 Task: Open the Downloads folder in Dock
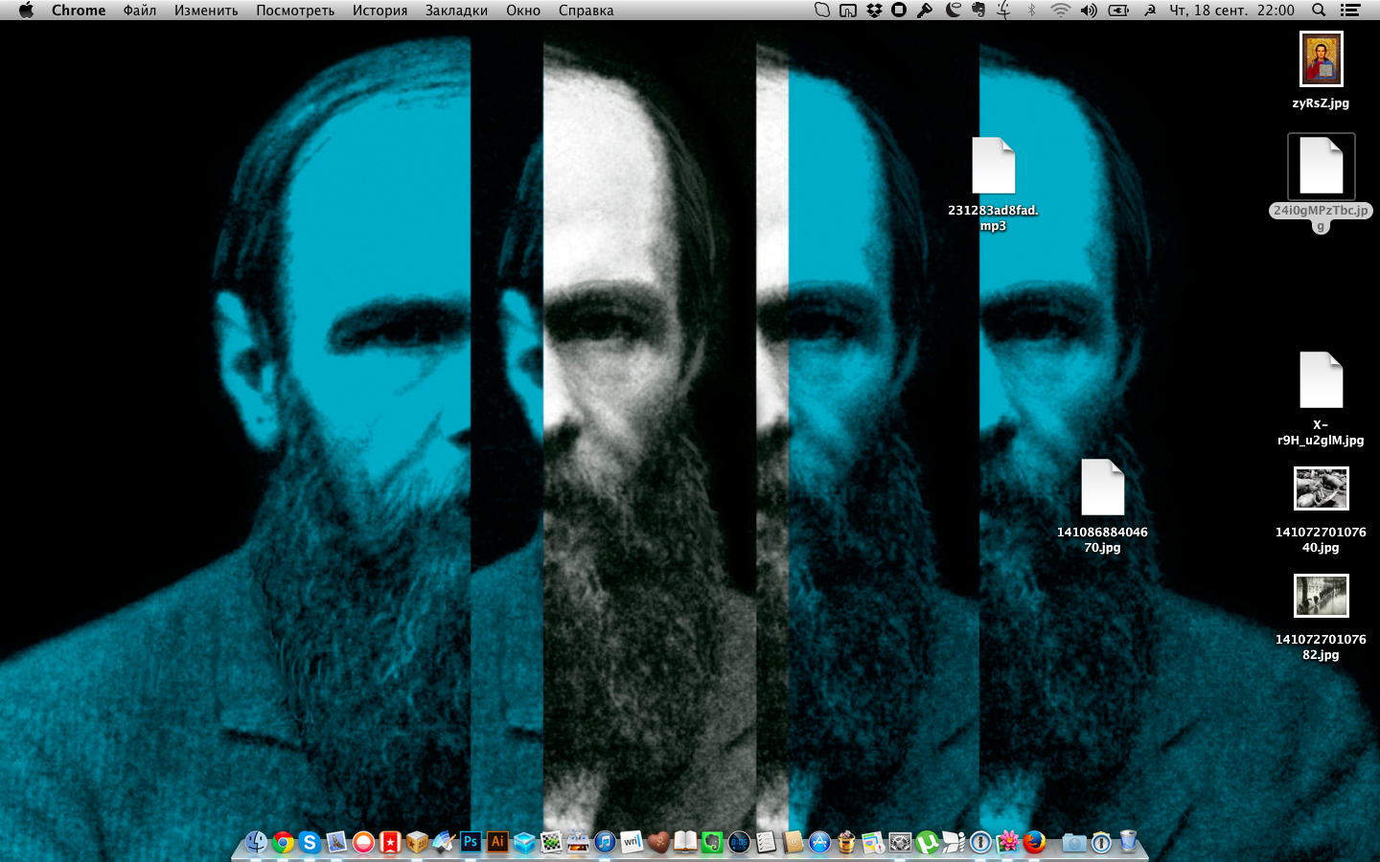(1074, 842)
